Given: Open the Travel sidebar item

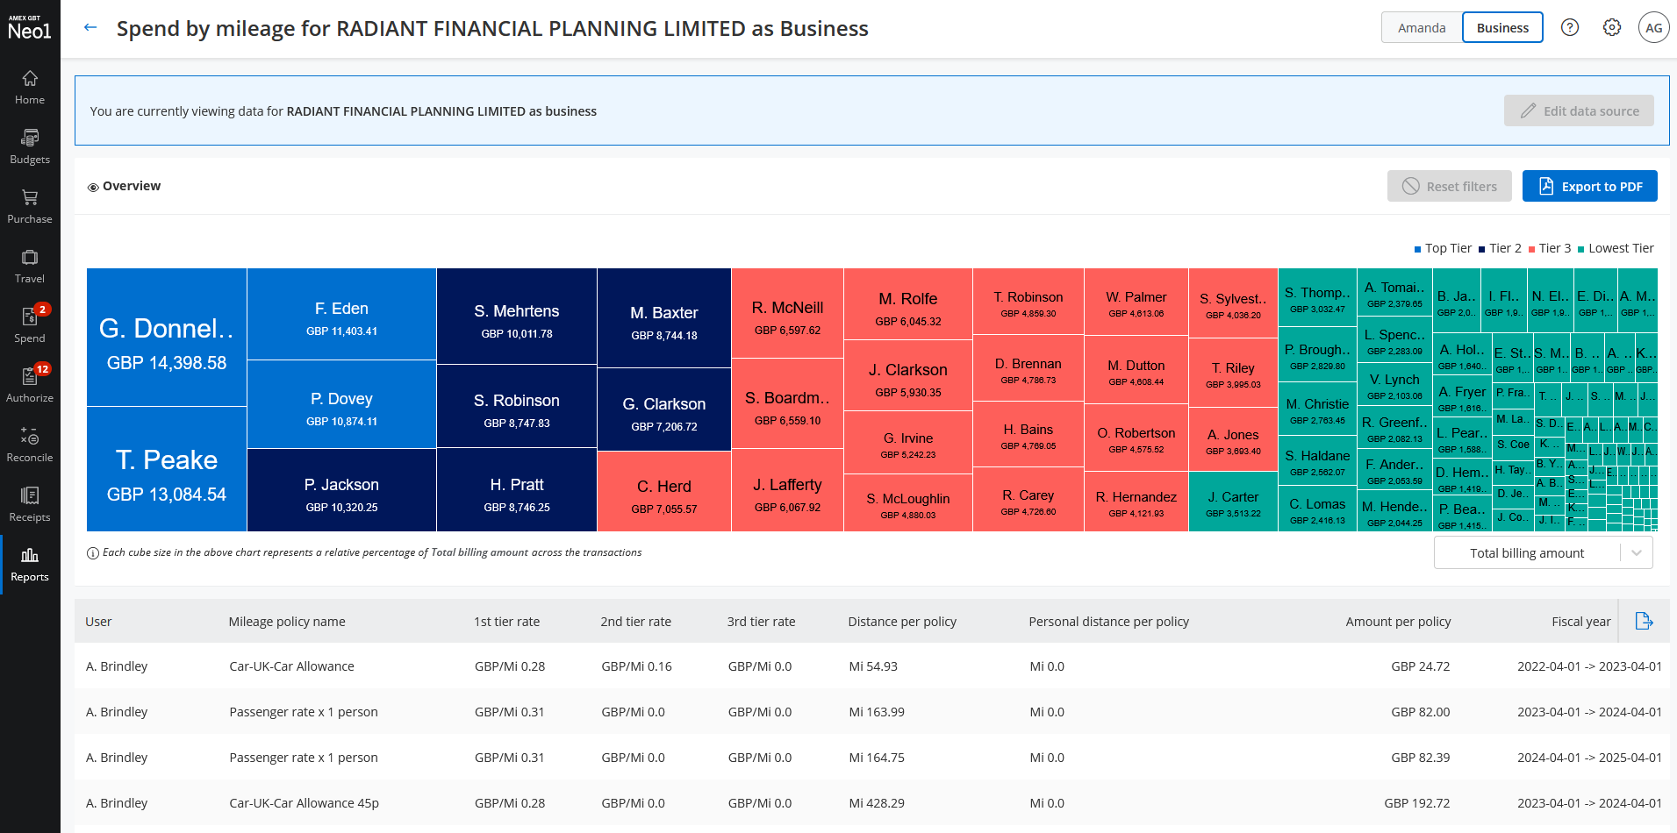Looking at the screenshot, I should [30, 267].
